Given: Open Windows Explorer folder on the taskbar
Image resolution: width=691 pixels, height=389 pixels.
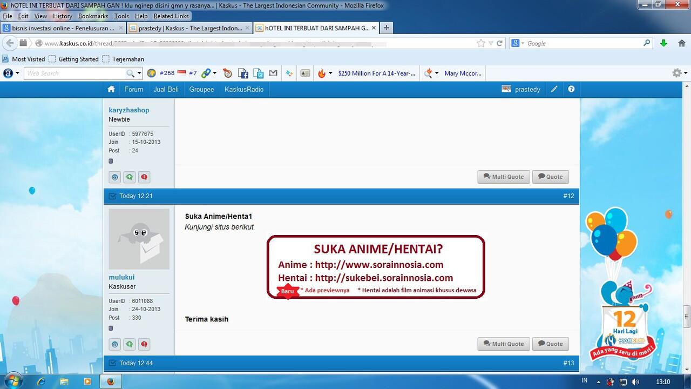Looking at the screenshot, I should (64, 381).
